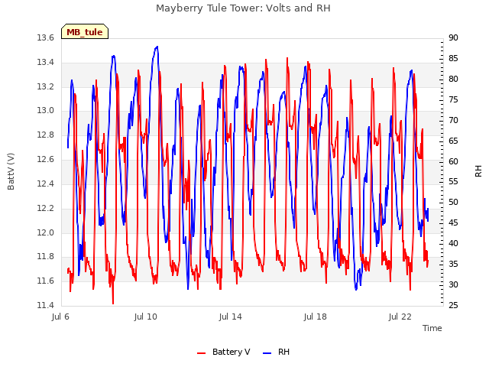Click the 50 right axis value
This screenshot has width=489, height=367.
pyautogui.click(x=453, y=202)
